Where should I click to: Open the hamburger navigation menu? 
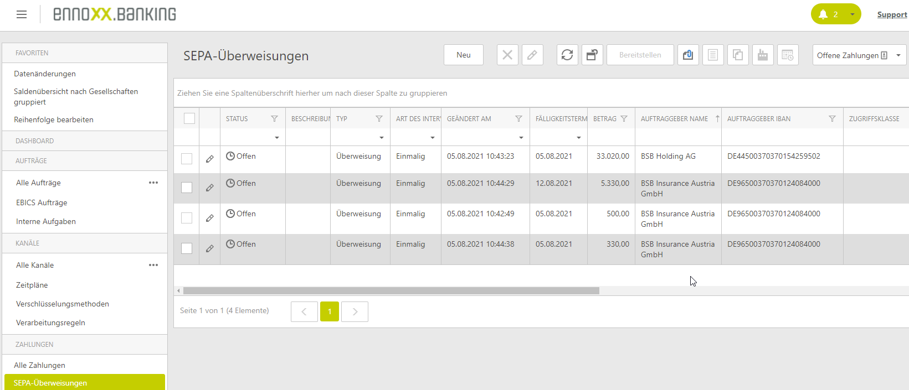click(x=22, y=14)
